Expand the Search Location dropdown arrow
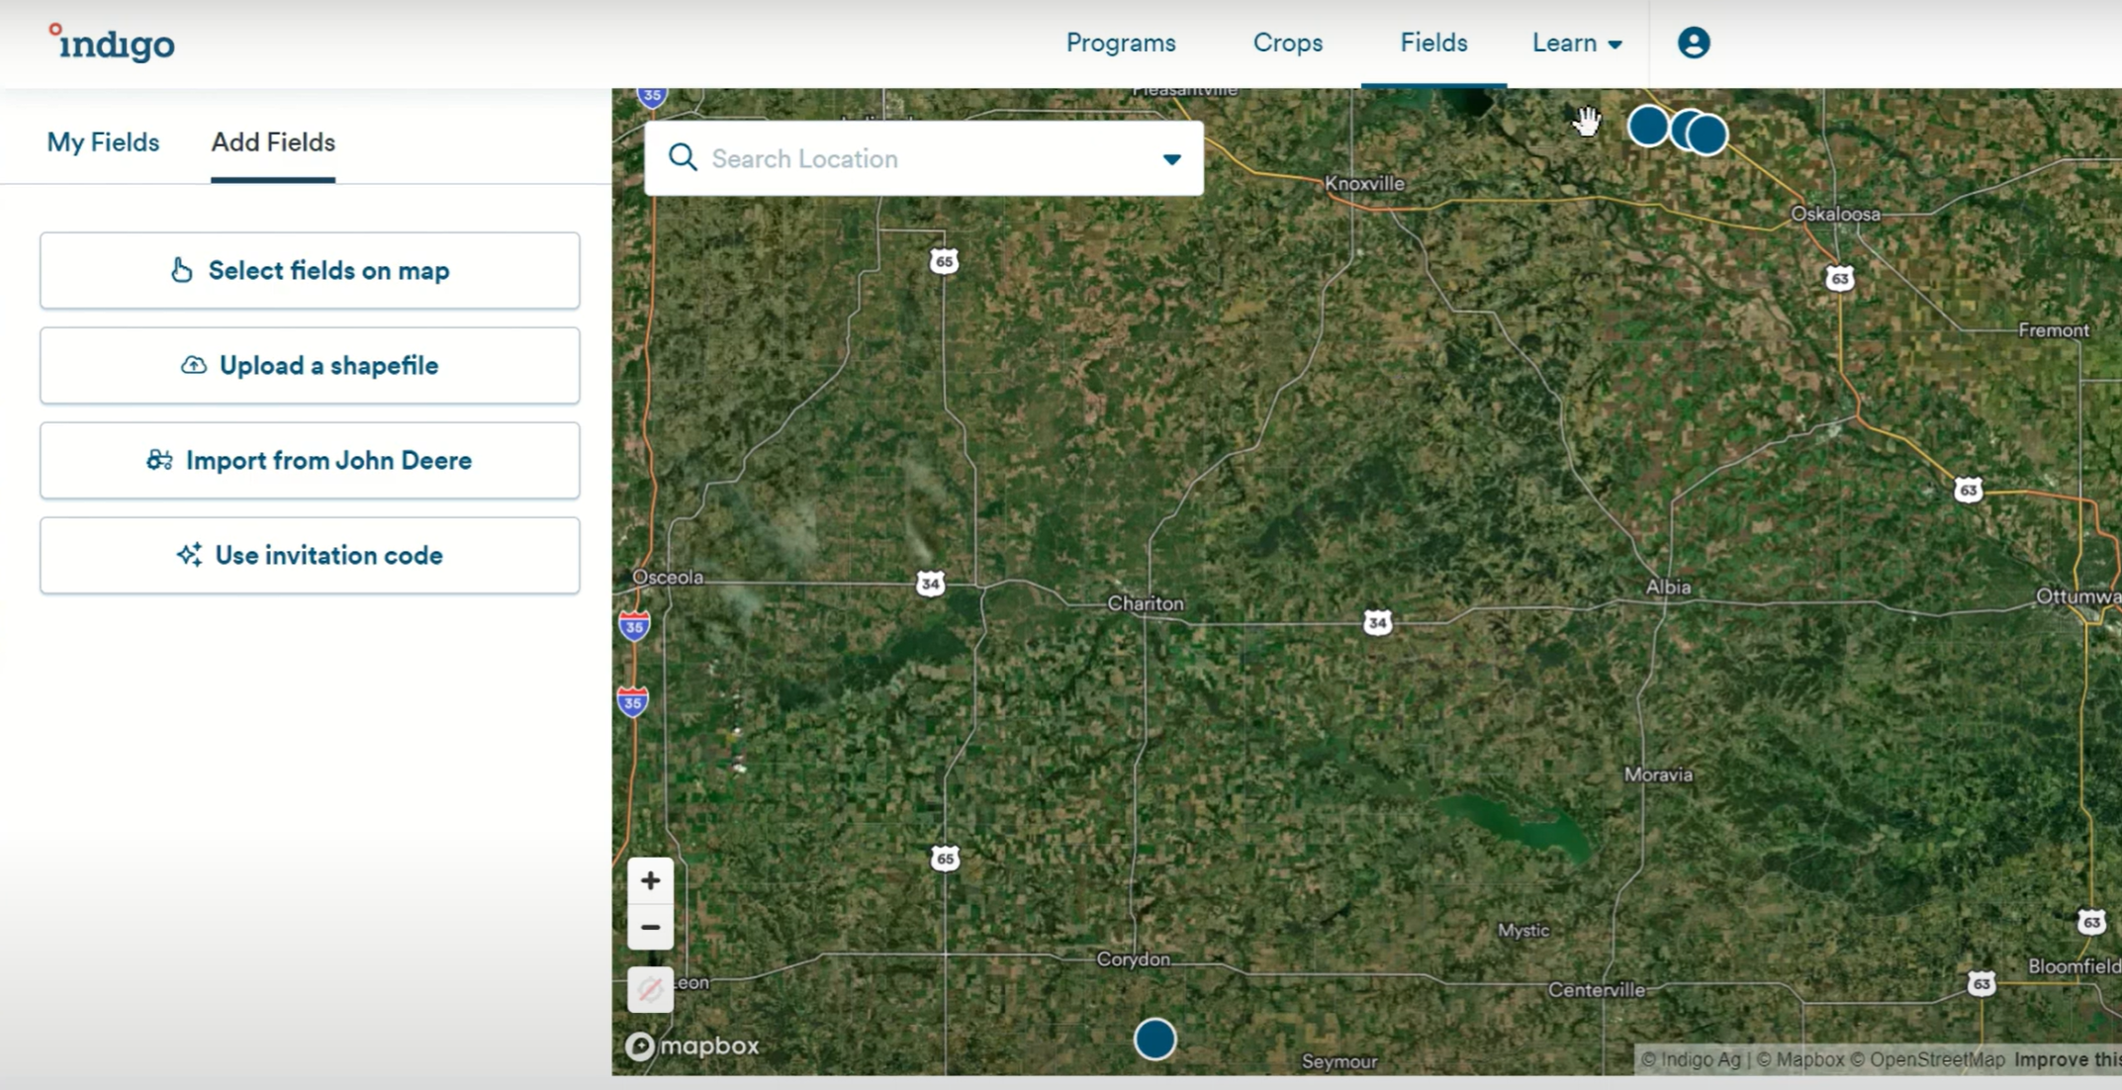 click(x=1172, y=158)
